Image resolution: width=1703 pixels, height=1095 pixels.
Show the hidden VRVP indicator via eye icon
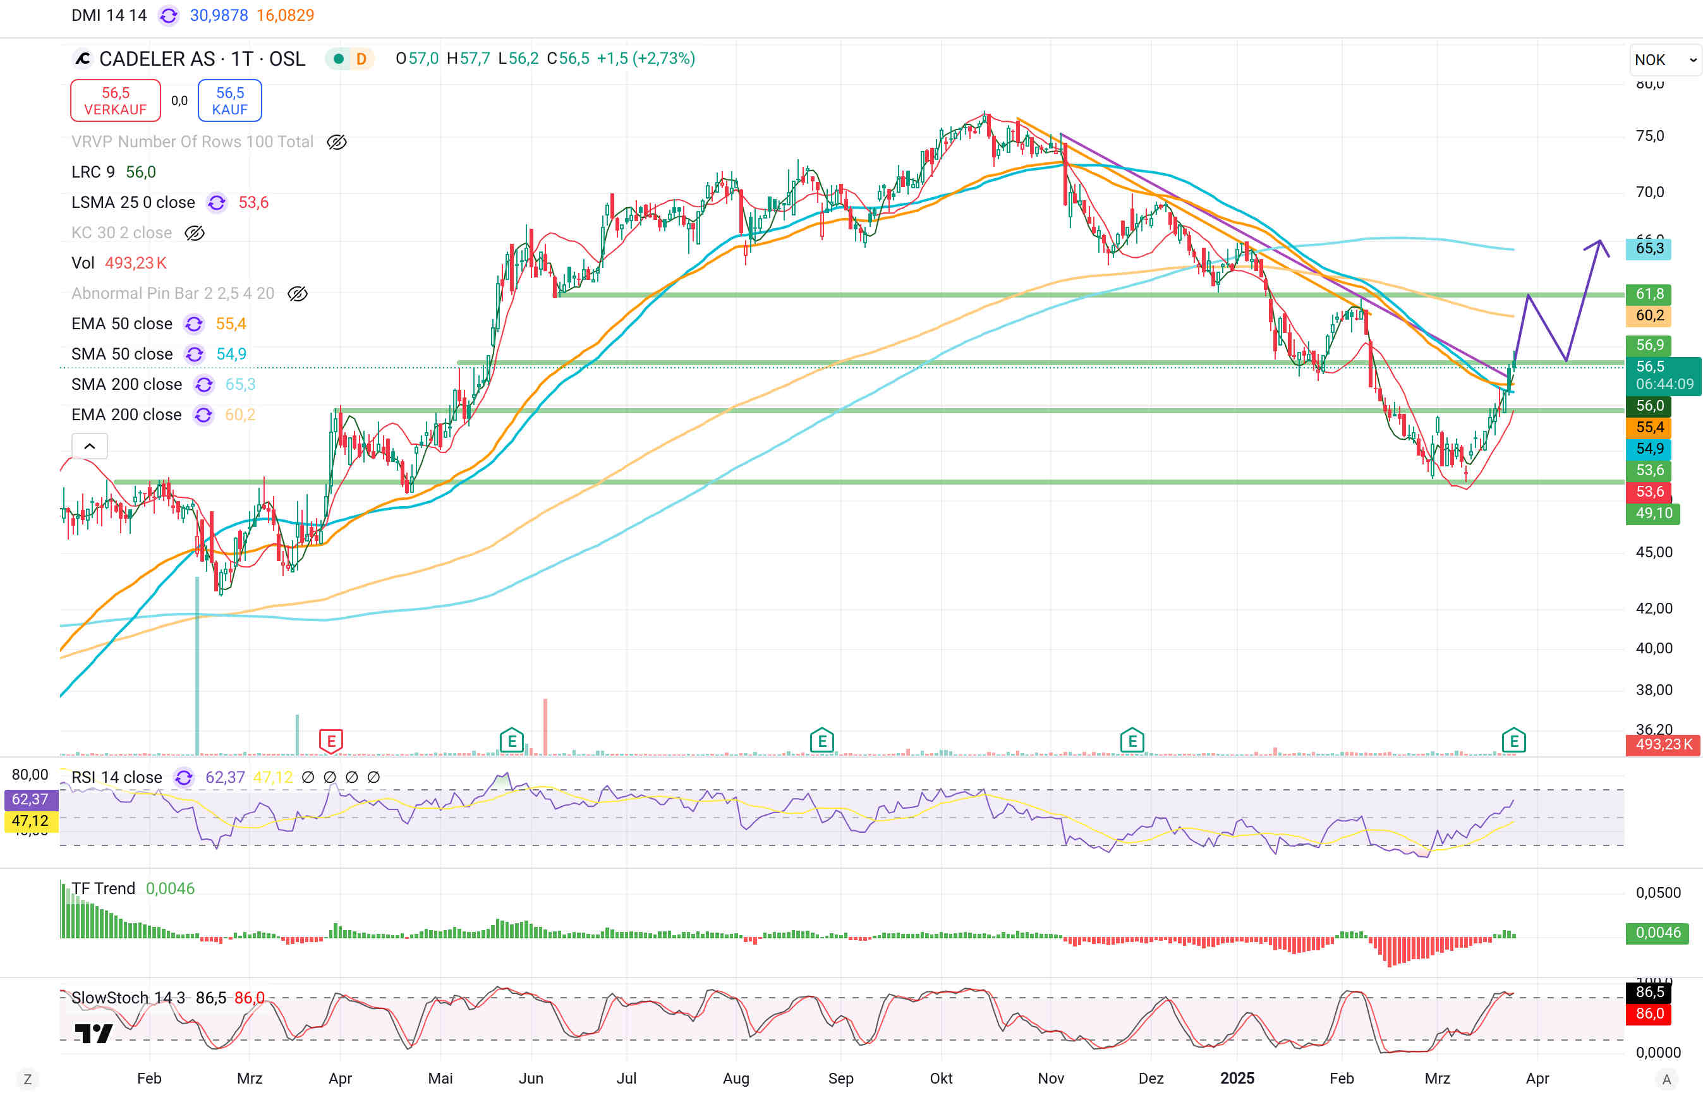click(336, 142)
